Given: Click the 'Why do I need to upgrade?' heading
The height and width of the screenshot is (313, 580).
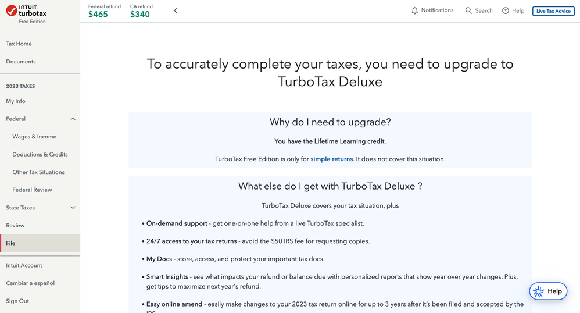Looking at the screenshot, I should point(330,122).
